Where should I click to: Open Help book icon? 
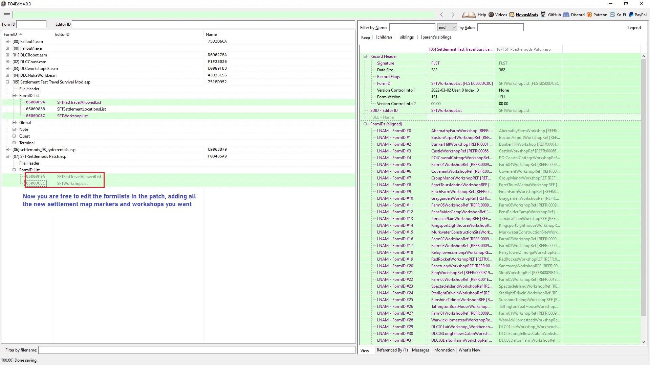(469, 15)
